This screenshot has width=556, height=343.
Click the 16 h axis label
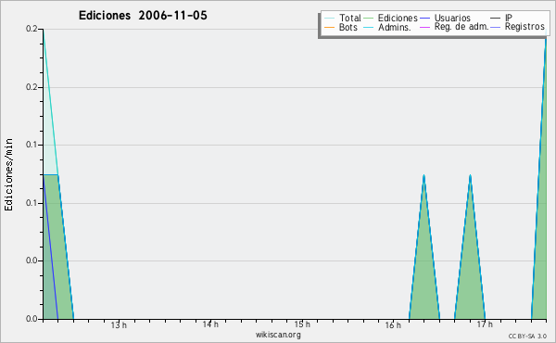click(393, 324)
